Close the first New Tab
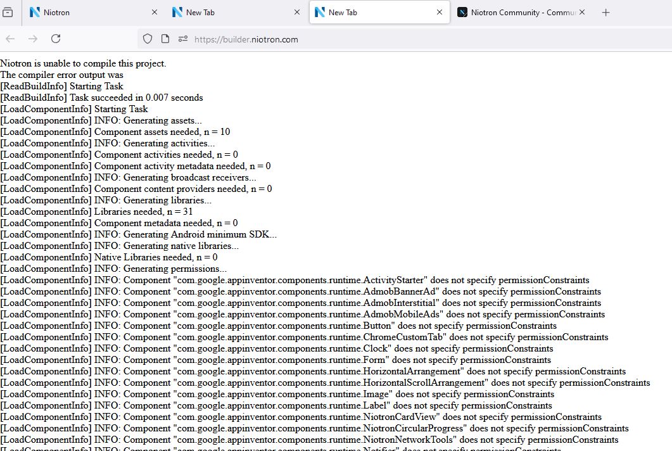This screenshot has height=451, width=672. [x=297, y=13]
